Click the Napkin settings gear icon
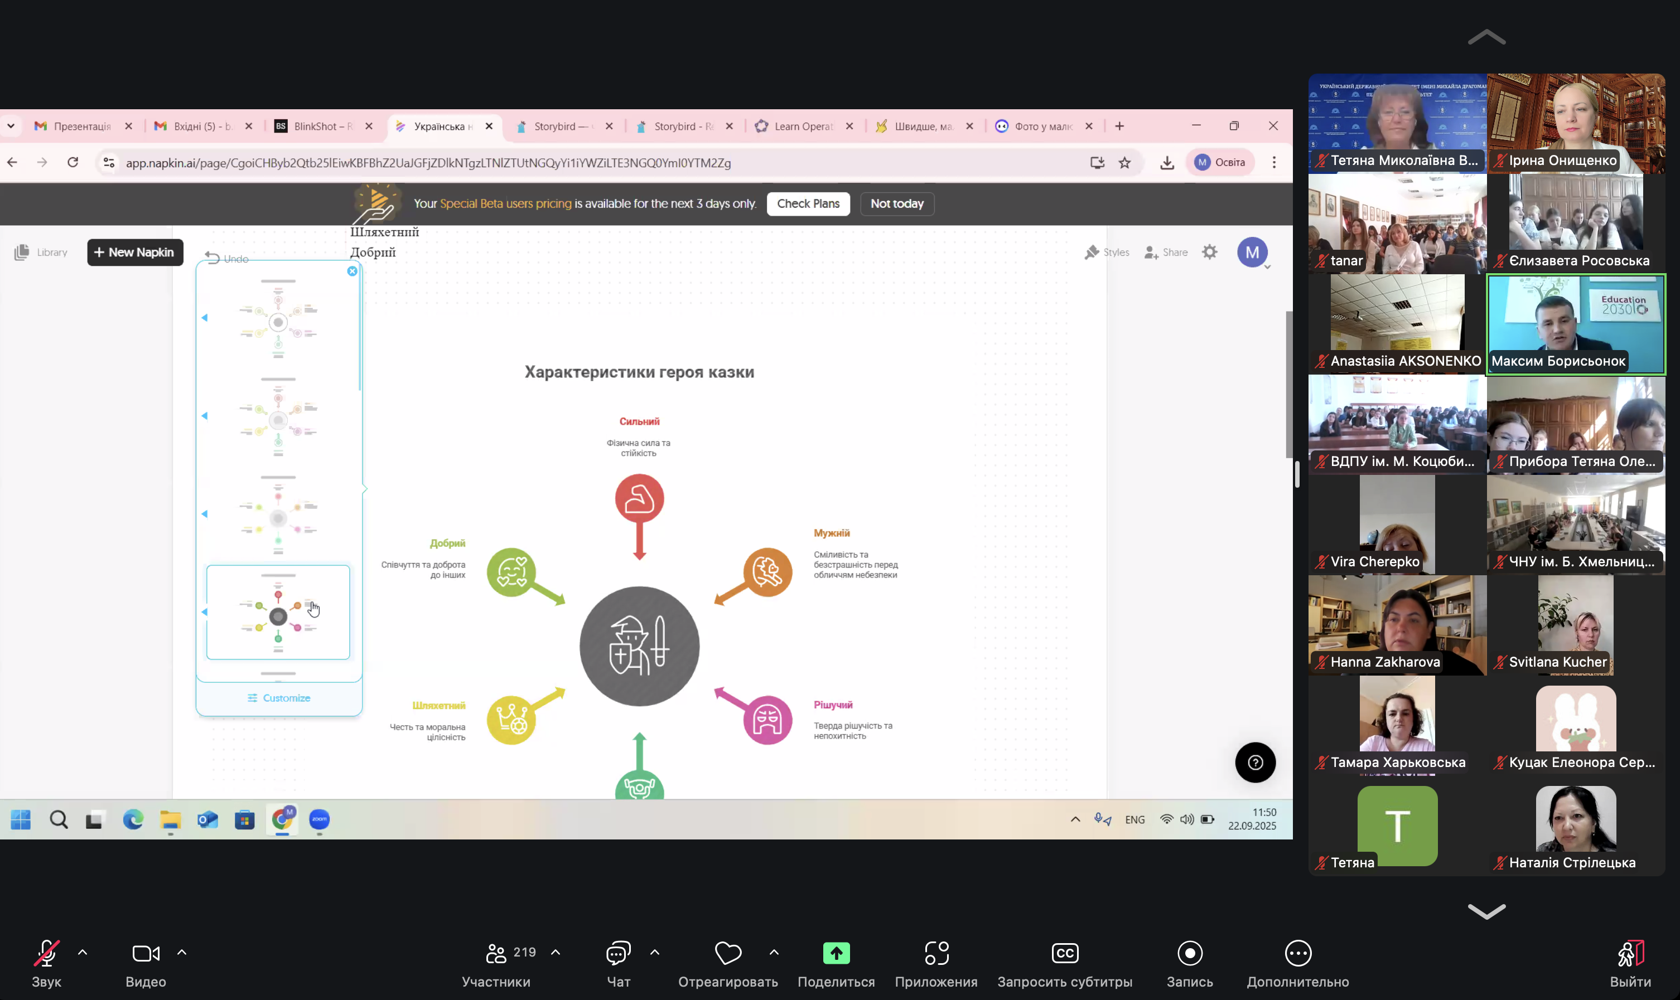Screen dimensions: 1680x1000 pos(1209,252)
